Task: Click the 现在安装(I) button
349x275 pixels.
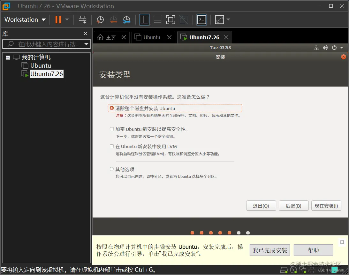Action: point(326,205)
